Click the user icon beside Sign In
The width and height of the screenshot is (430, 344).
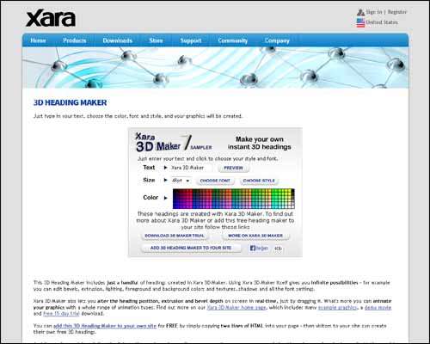click(360, 12)
